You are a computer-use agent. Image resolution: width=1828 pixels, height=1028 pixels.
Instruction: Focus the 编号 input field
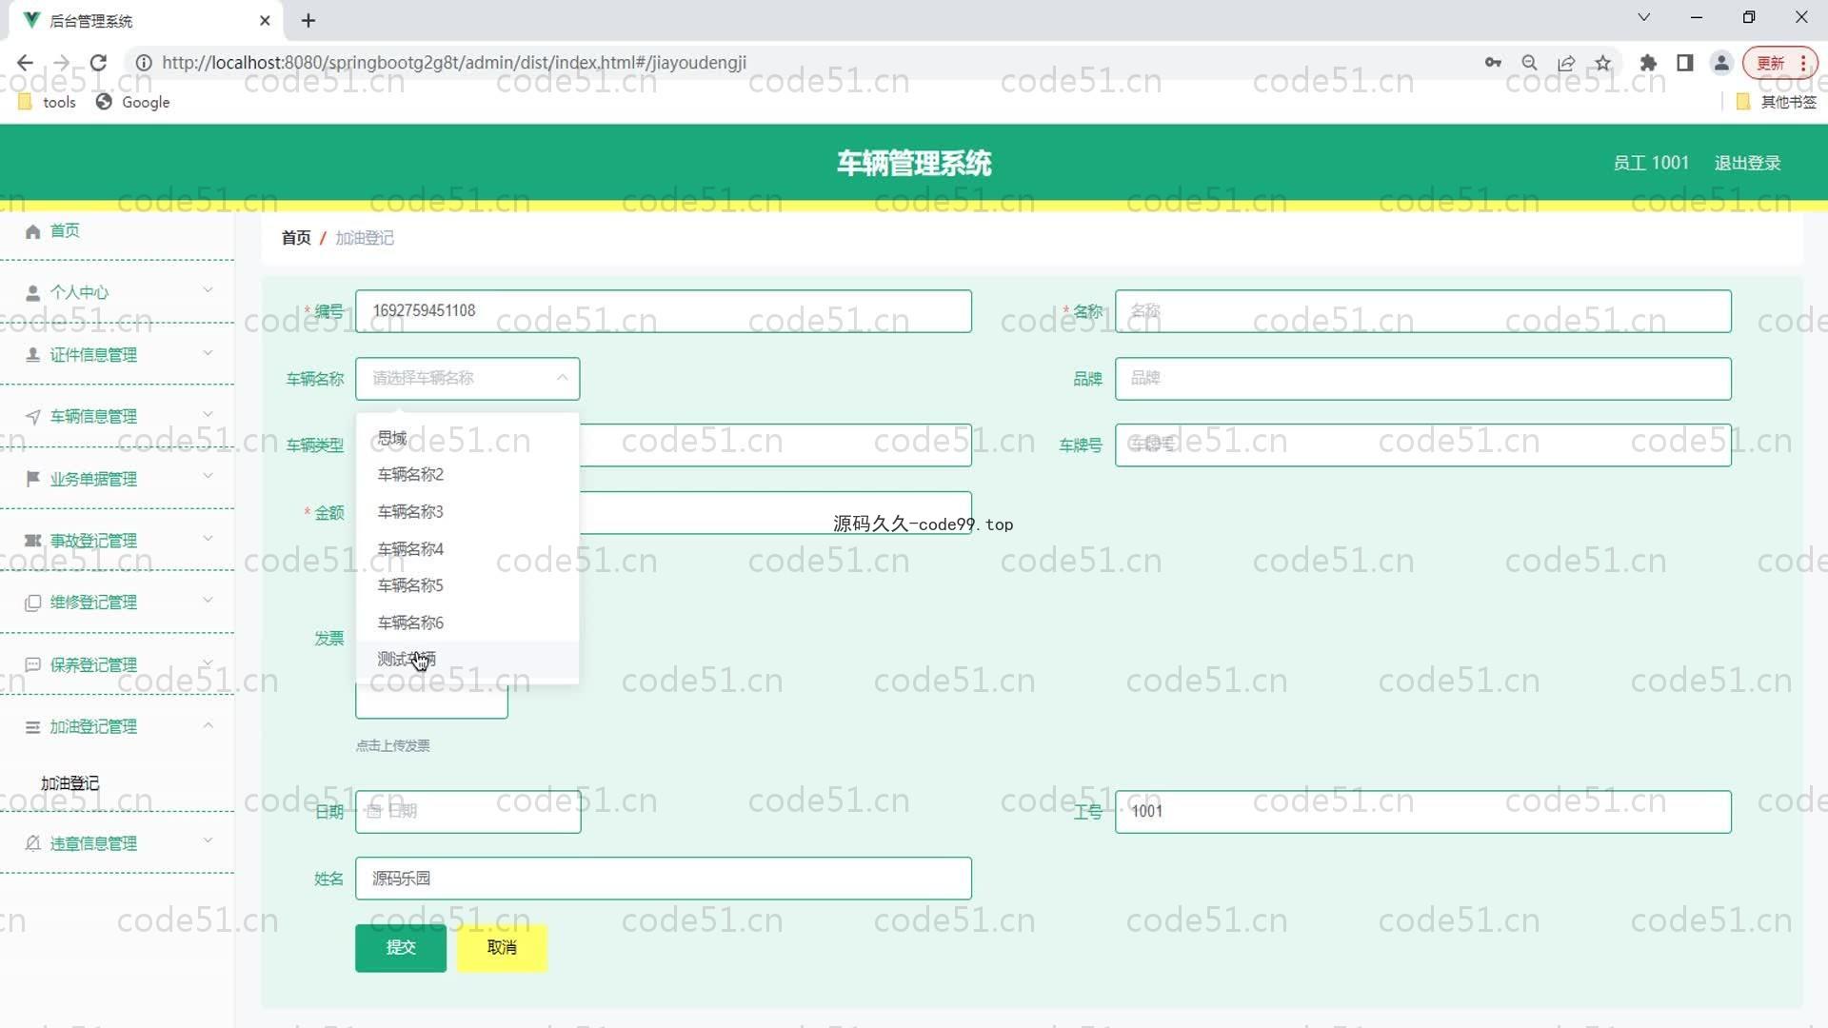point(663,311)
